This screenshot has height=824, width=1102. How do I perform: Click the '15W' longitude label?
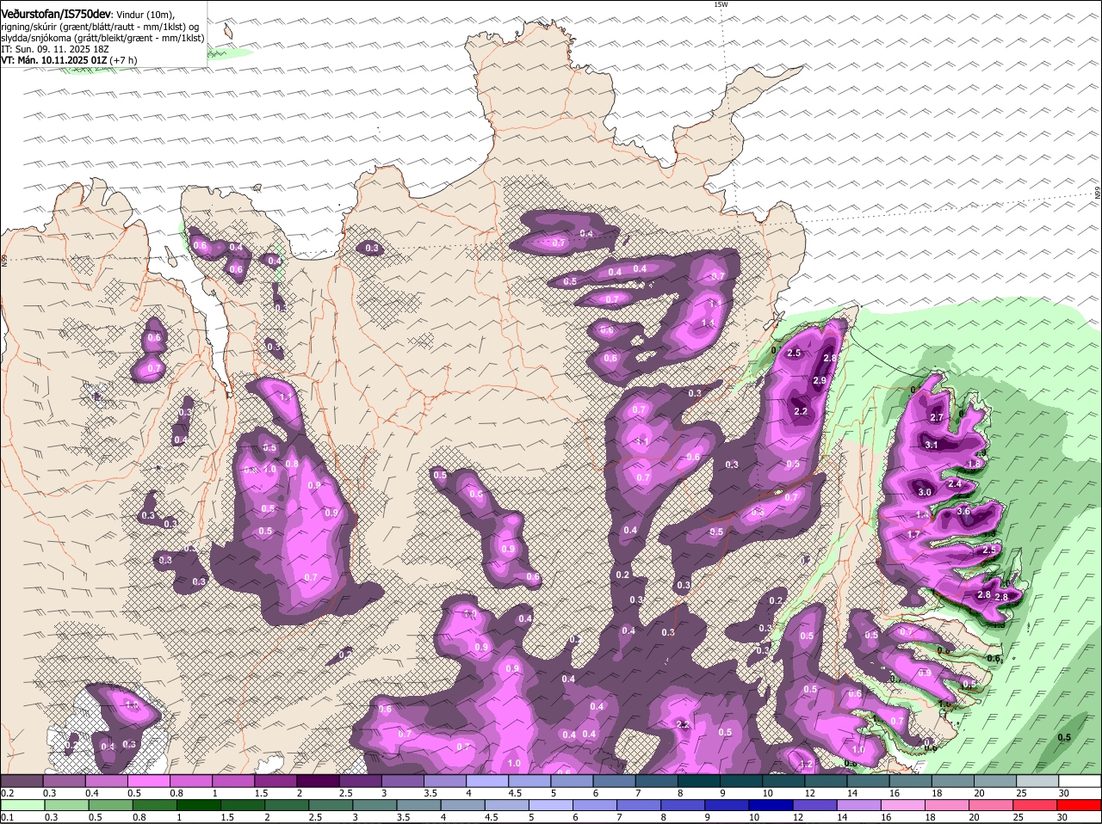(721, 4)
